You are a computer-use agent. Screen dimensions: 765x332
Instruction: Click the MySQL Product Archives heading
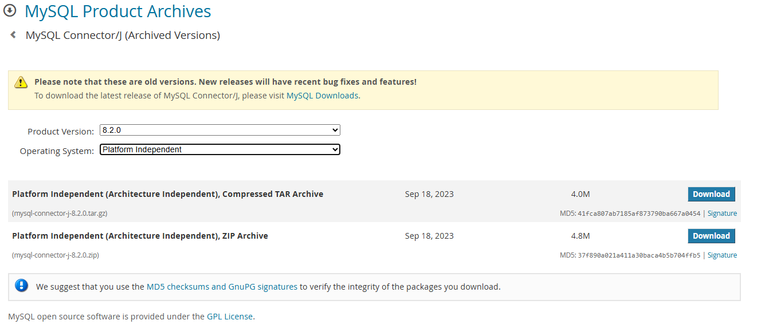coord(117,11)
